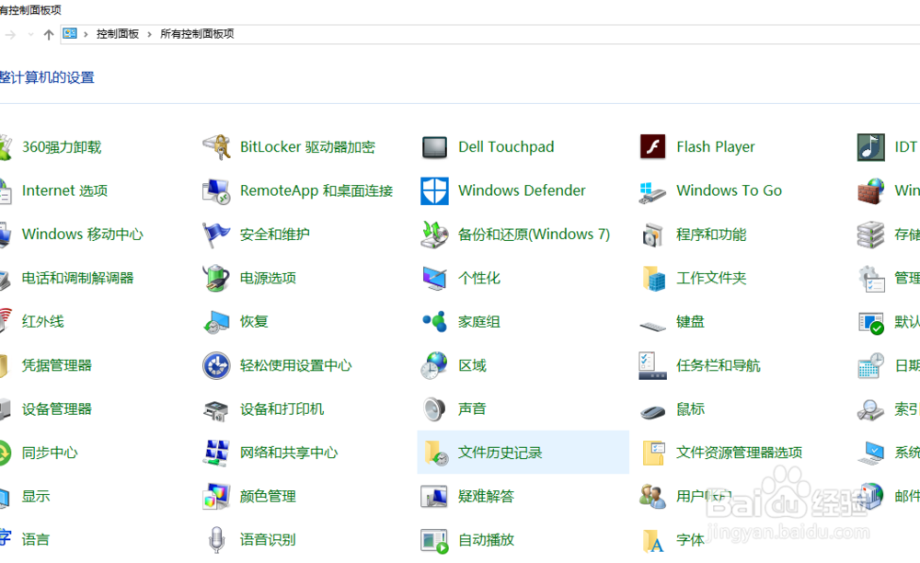
Task: Click the 文件历史记录 folder icon
Action: (435, 453)
